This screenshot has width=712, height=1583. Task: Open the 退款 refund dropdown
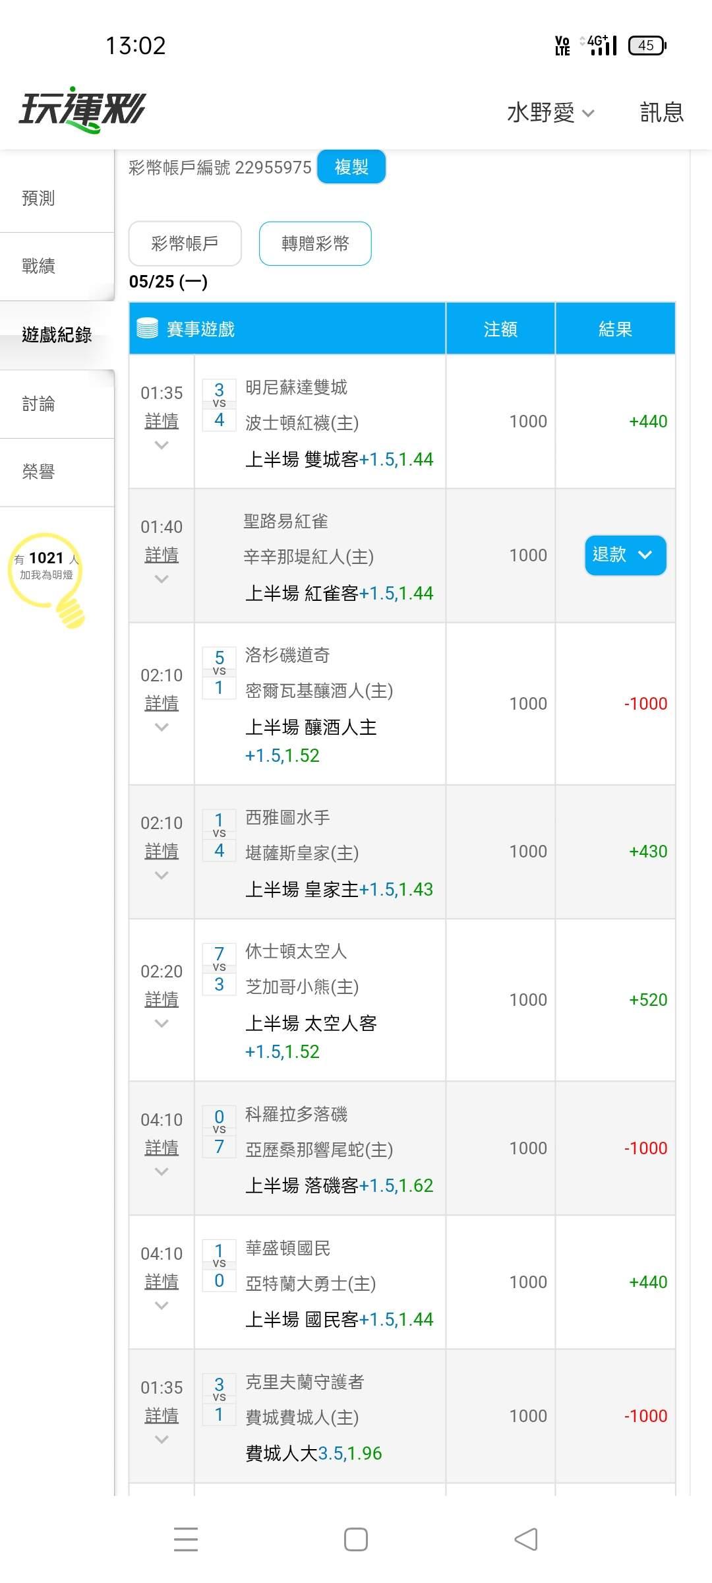point(625,555)
